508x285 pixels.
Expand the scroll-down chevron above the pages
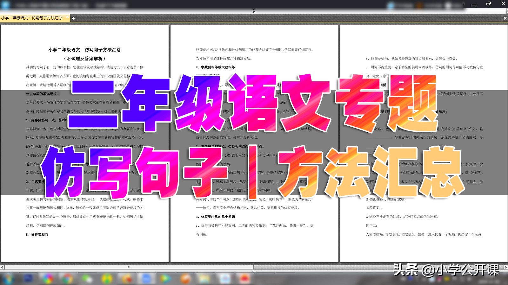pos(253,13)
